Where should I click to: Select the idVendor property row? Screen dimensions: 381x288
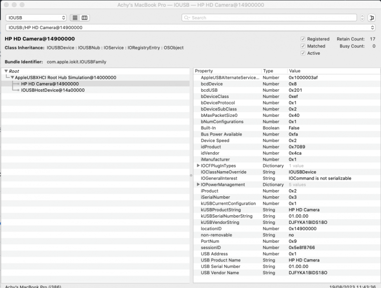[x=211, y=153]
